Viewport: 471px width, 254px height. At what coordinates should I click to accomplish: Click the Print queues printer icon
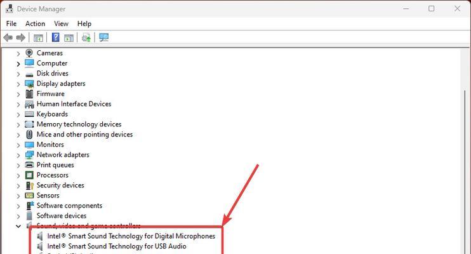[x=29, y=165]
